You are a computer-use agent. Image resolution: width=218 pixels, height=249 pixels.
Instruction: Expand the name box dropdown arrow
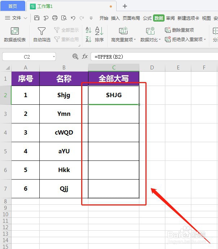click(54, 57)
